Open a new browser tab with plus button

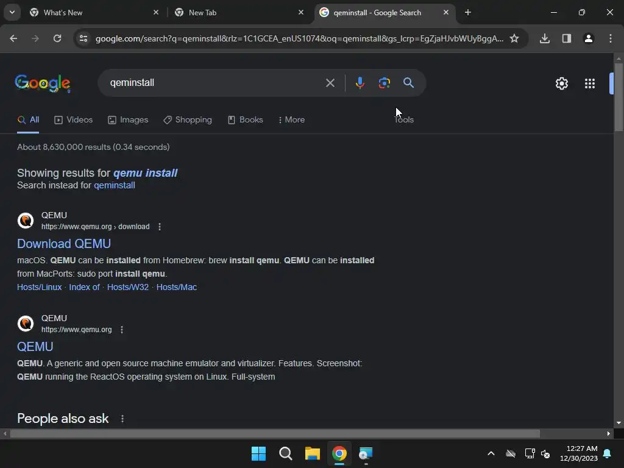468,12
